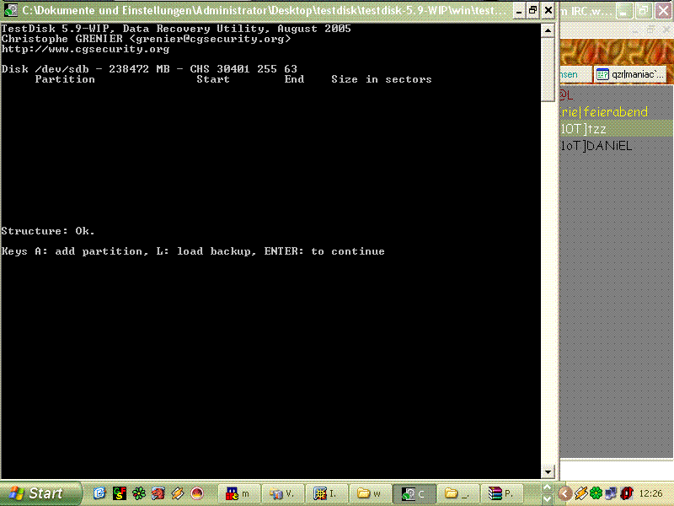Image resolution: width=674 pixels, height=506 pixels.
Task: Click the 'Start' column header in the console
Action: point(213,79)
